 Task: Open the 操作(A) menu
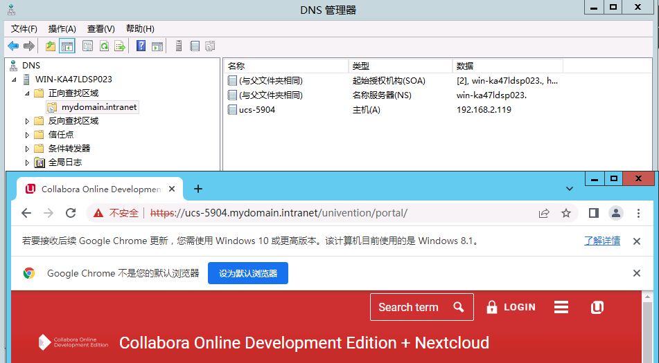(x=62, y=28)
